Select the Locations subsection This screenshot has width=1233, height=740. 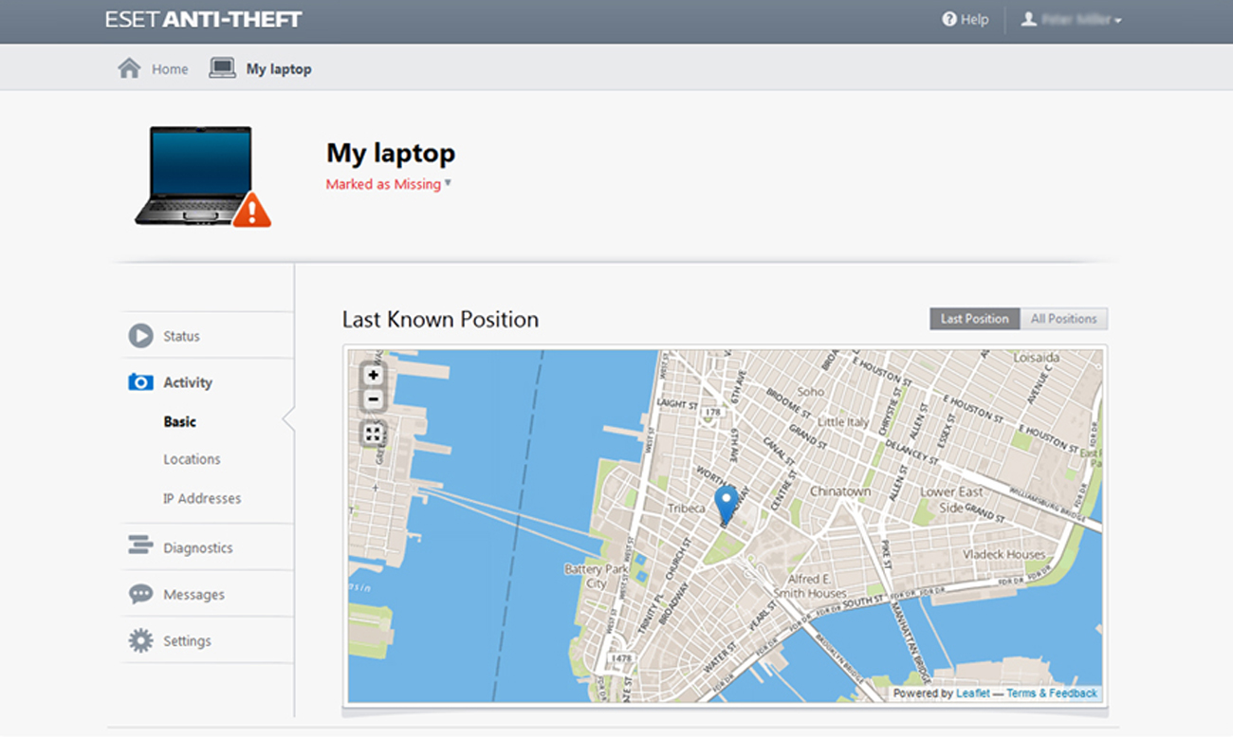[x=192, y=459]
